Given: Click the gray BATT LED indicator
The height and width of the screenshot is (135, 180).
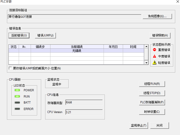Looking at the screenshot, I should tap(17, 103).
